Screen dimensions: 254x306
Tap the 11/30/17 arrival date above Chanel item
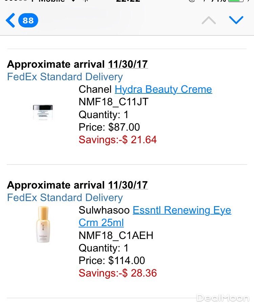[x=128, y=64]
